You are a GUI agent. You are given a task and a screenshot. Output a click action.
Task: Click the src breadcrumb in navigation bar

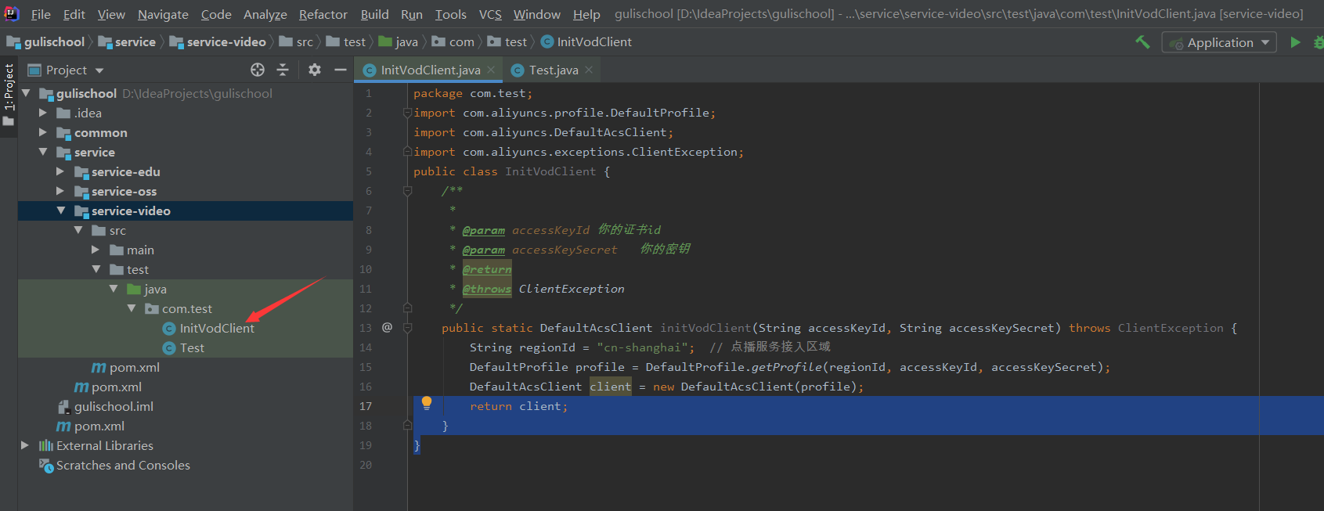pyautogui.click(x=296, y=41)
